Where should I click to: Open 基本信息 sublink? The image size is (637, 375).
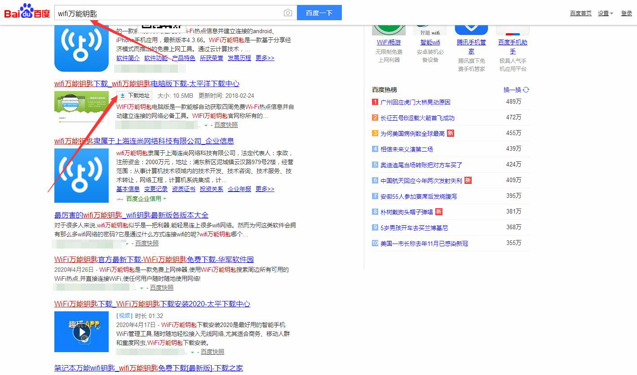tap(128, 189)
